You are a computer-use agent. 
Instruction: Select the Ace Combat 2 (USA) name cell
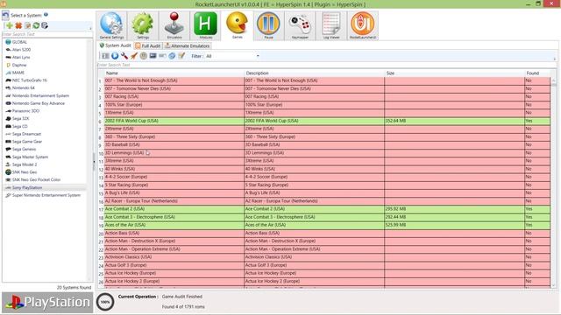pos(174,209)
